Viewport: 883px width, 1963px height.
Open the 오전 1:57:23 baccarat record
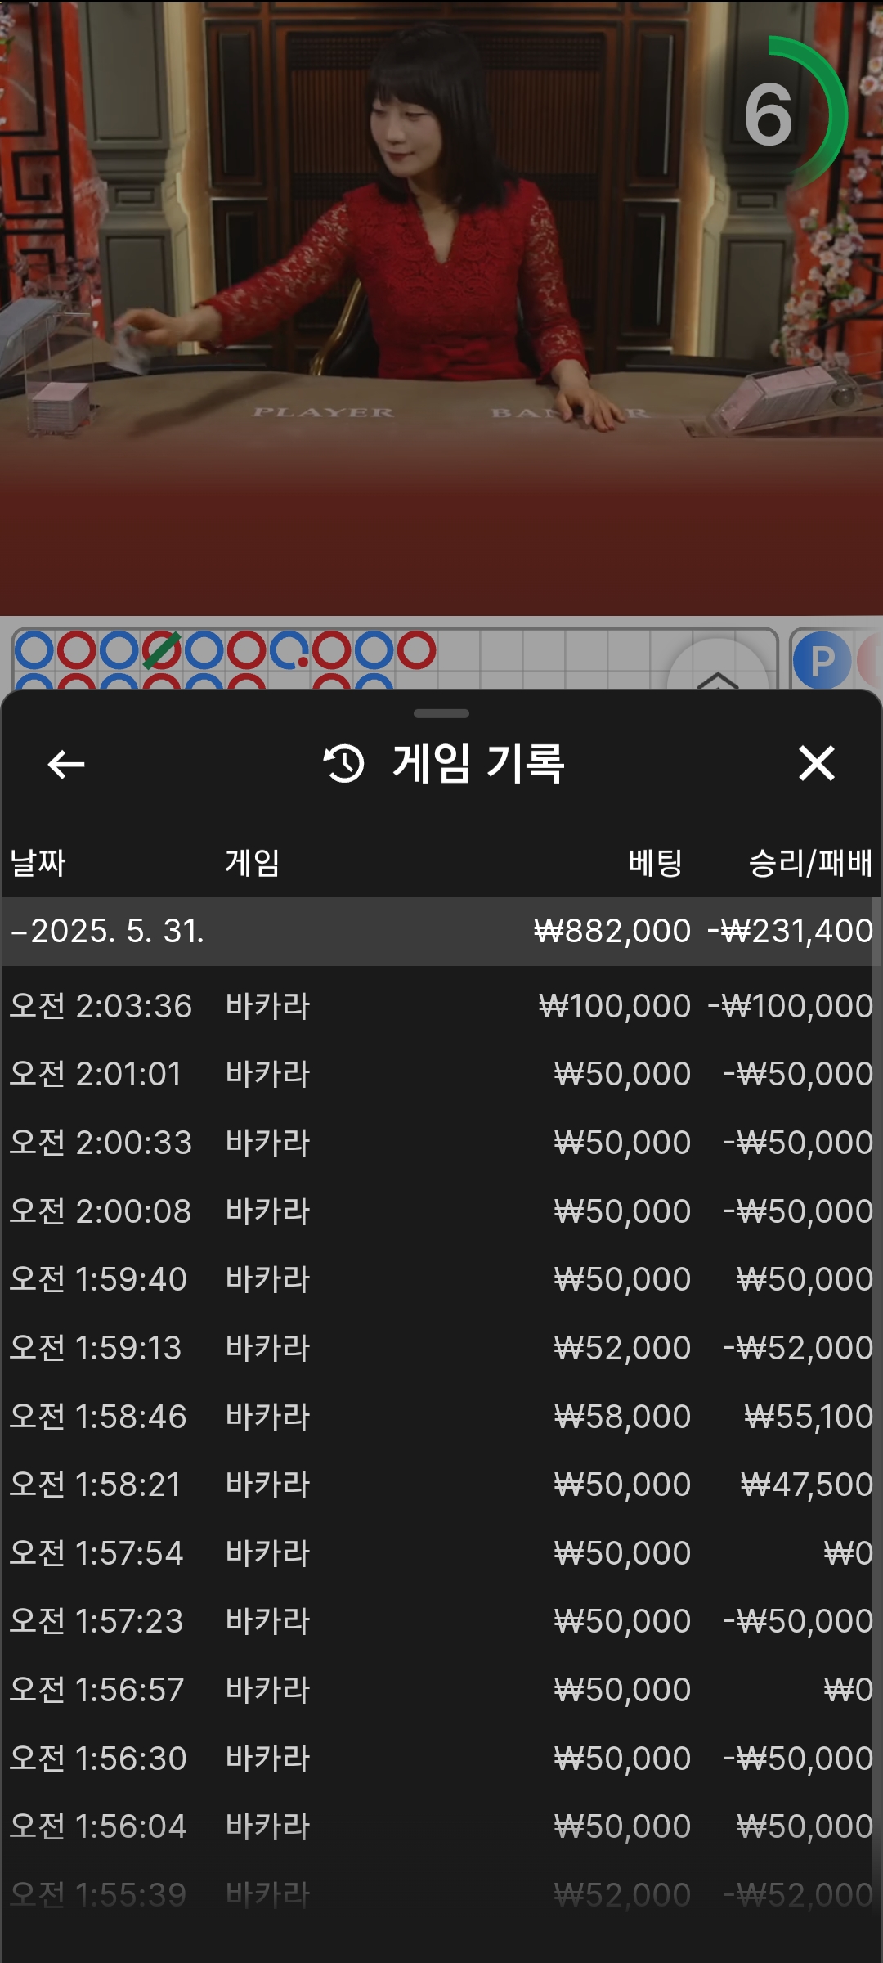coord(441,1621)
